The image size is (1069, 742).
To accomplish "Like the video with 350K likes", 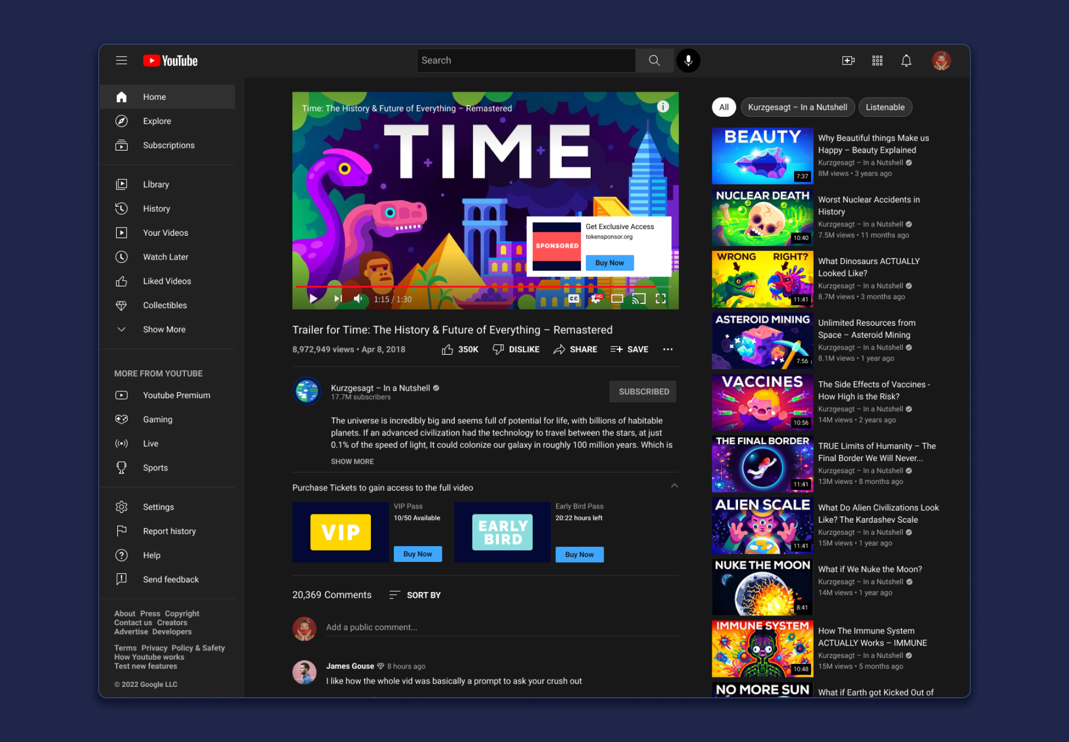I will click(x=460, y=350).
